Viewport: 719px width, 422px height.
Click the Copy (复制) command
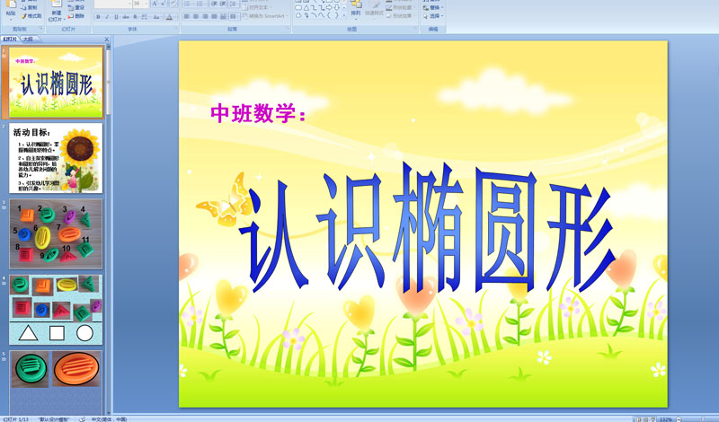(x=30, y=7)
